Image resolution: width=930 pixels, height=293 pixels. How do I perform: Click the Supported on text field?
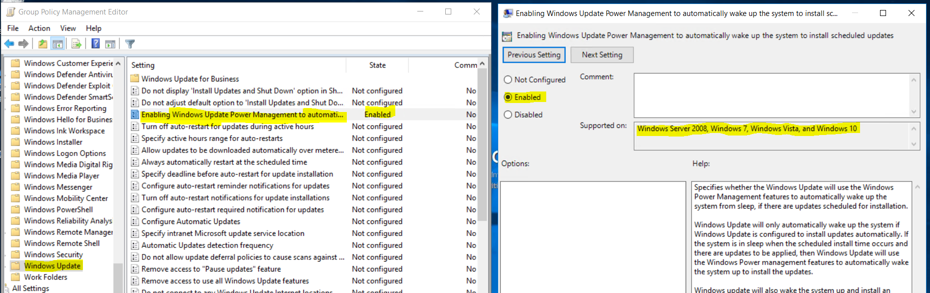point(772,136)
